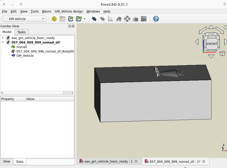Viewport: 227px width, 168px height.
Task: Open the dropdown arrow beside link icon
Action: (84, 19)
